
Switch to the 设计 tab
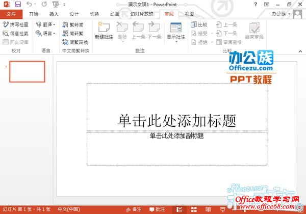[x=74, y=14]
